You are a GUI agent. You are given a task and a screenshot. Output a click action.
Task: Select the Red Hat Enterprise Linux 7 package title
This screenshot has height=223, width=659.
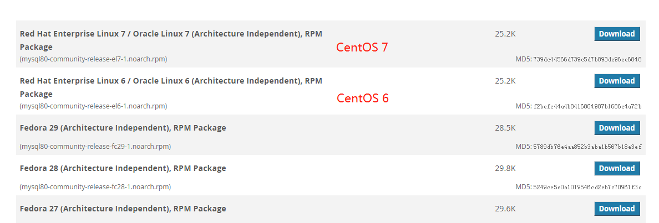tap(171, 40)
